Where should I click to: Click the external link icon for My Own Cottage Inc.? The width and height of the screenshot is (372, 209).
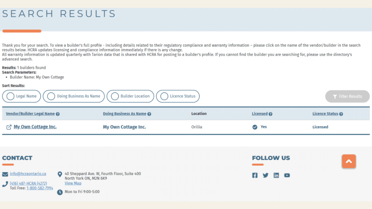9,127
